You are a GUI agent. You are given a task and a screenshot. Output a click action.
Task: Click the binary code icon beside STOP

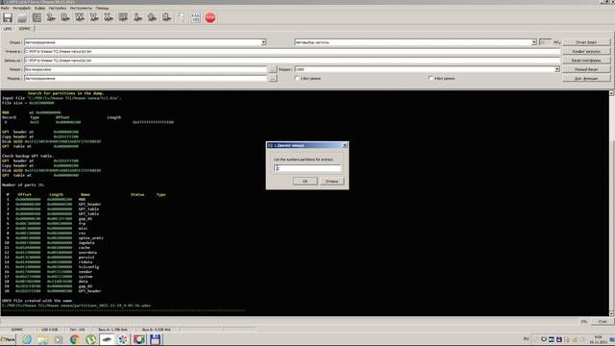point(195,17)
